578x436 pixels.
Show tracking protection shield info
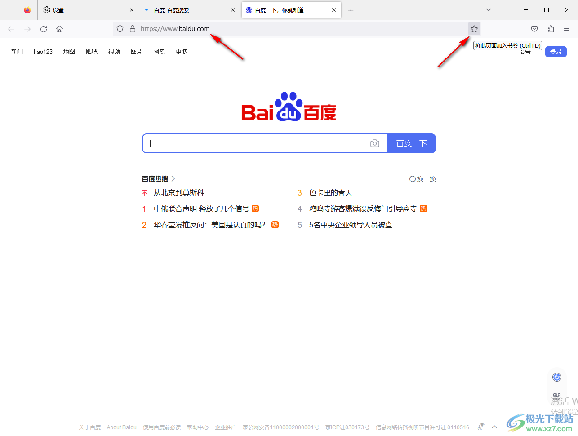pyautogui.click(x=120, y=29)
